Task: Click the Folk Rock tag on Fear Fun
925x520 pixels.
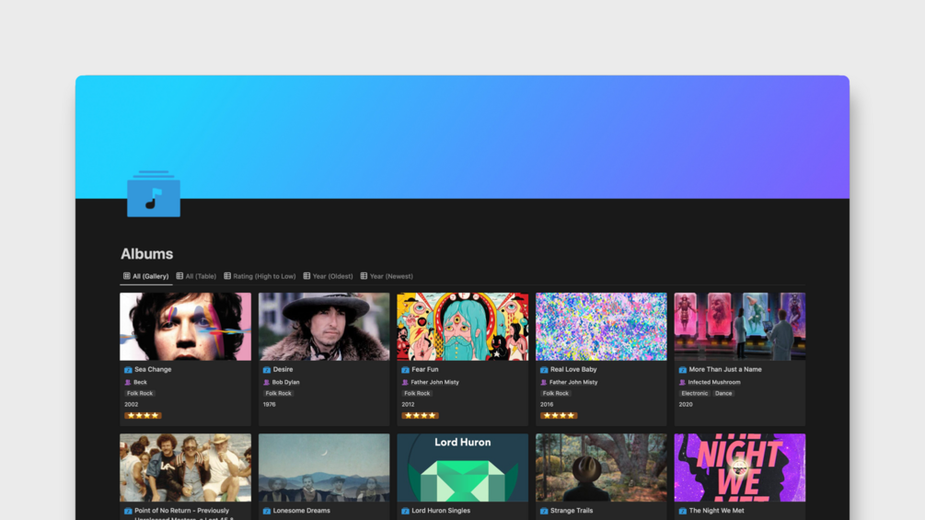Action: point(417,393)
